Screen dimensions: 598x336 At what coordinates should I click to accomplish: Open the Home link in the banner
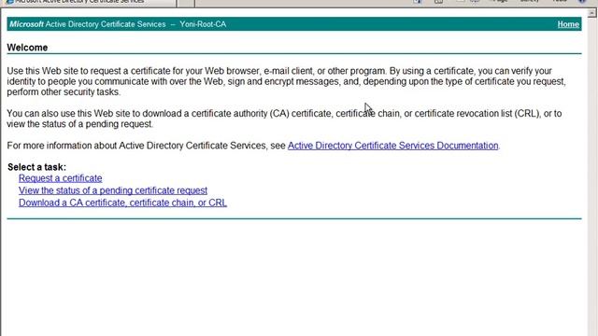[568, 24]
